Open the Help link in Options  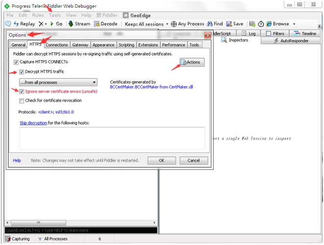pos(17,160)
